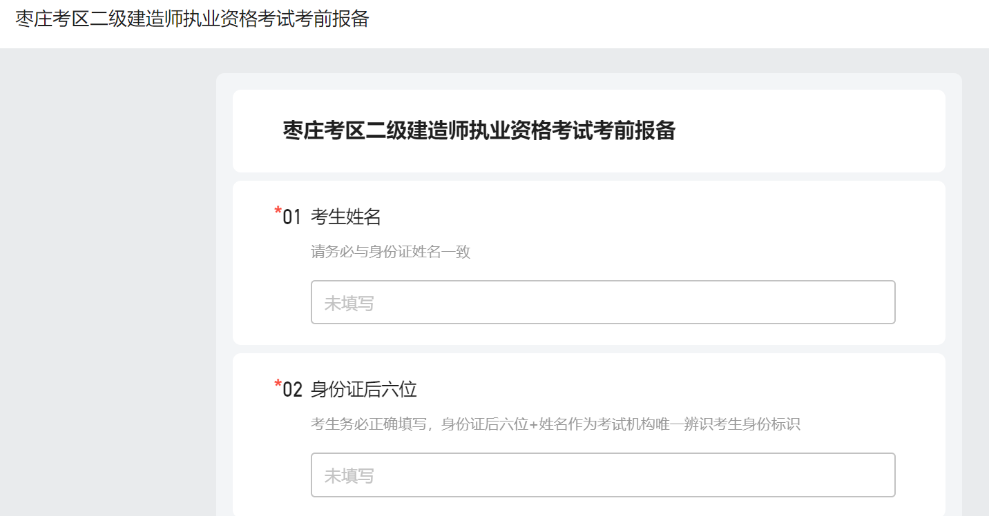Focus the ID digits entry box for question 02

coord(603,475)
